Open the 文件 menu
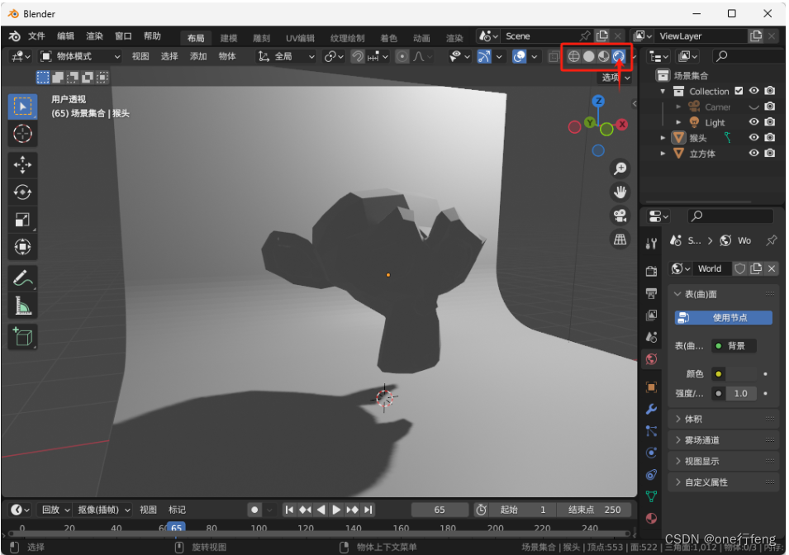 [x=36, y=36]
